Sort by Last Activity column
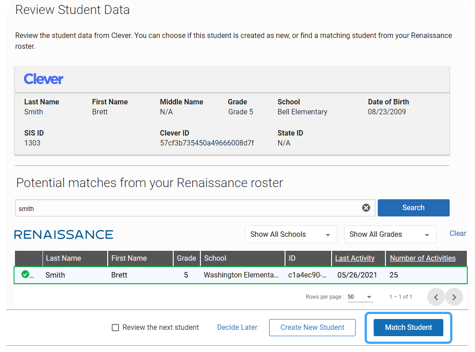The width and height of the screenshot is (475, 352). (355, 258)
